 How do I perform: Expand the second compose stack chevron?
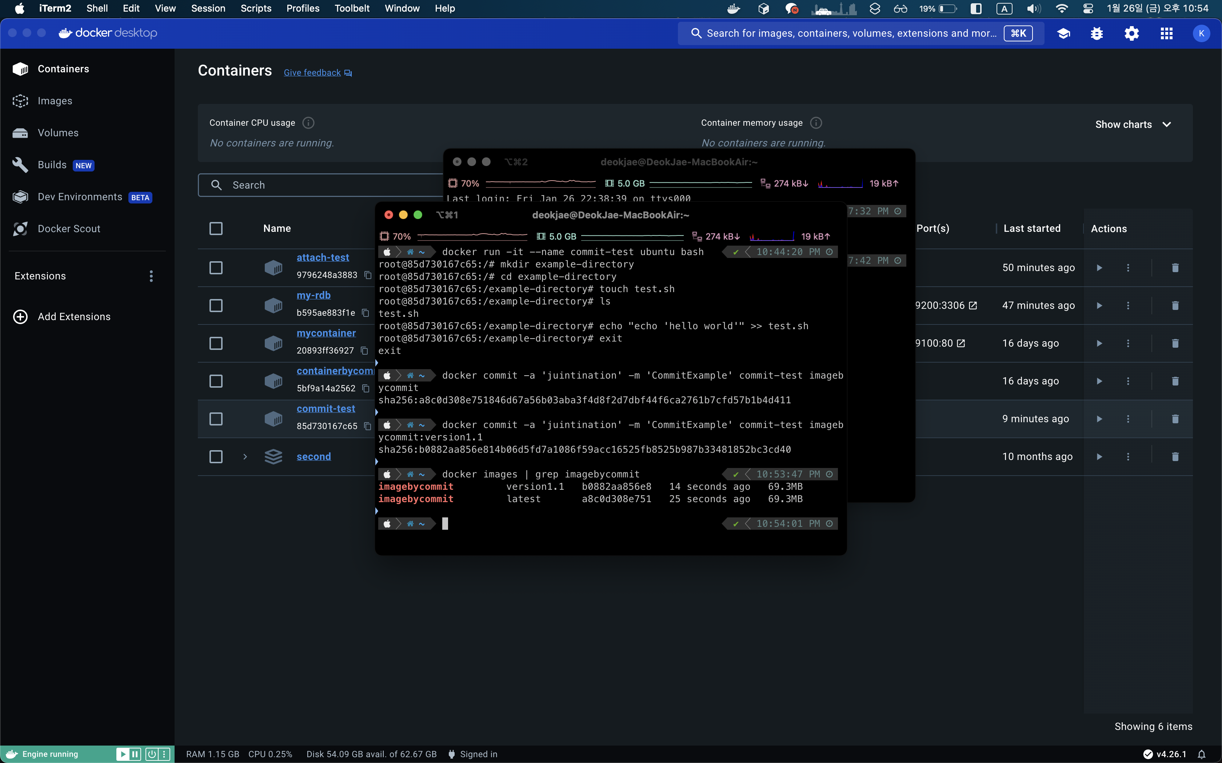click(245, 457)
